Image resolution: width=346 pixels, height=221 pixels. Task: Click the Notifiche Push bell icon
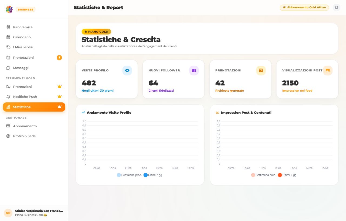(8, 97)
